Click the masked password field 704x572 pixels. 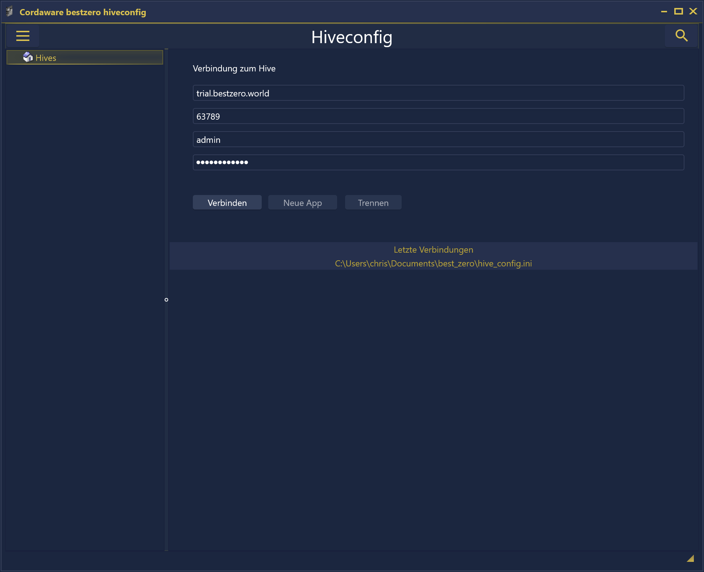438,162
